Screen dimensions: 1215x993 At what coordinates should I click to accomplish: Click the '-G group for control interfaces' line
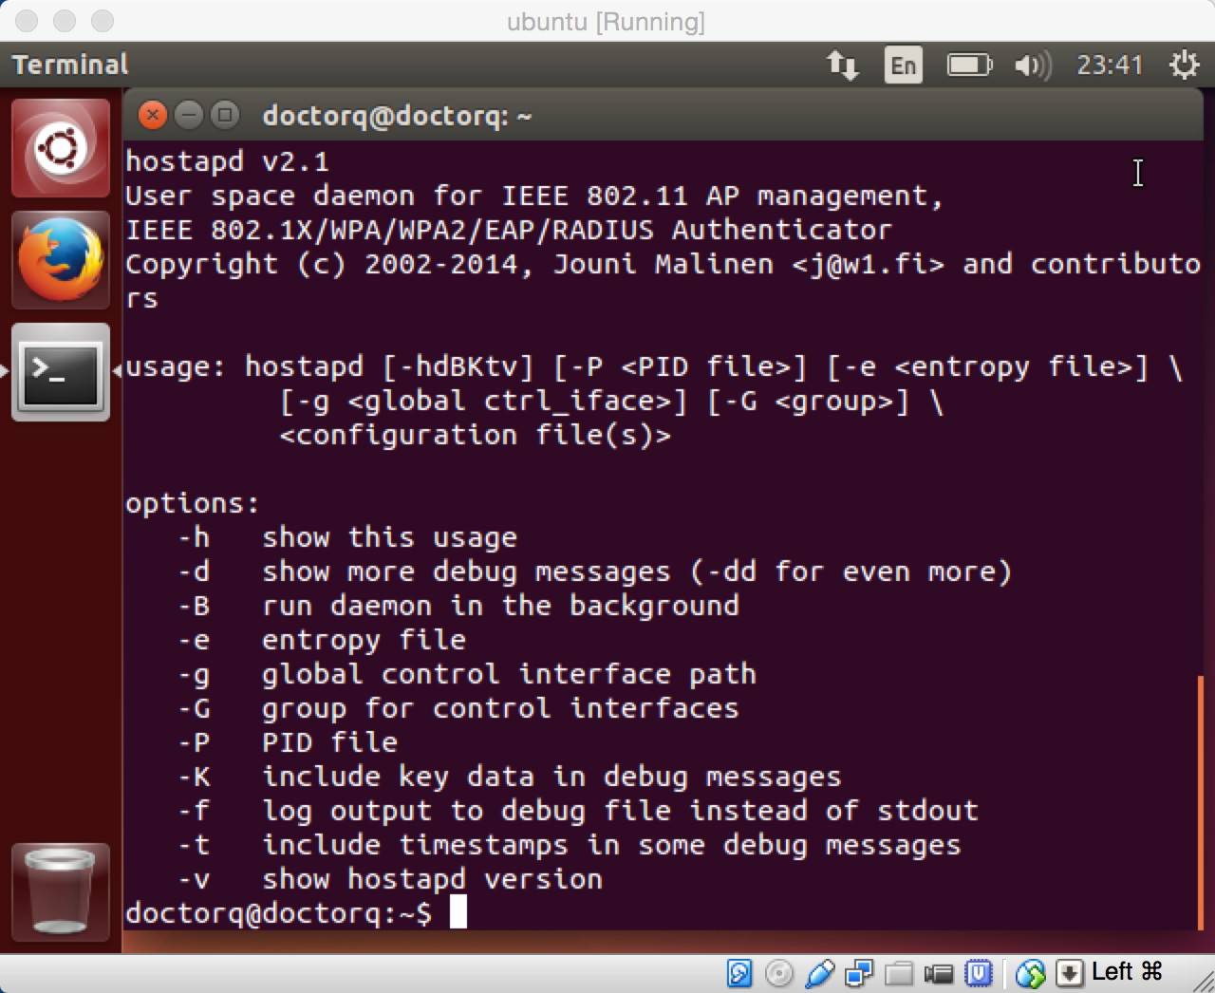[x=458, y=708]
